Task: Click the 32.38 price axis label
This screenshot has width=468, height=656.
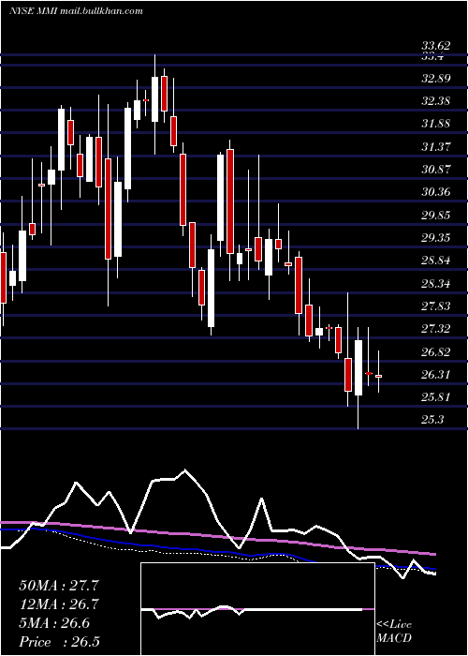Action: (x=437, y=101)
